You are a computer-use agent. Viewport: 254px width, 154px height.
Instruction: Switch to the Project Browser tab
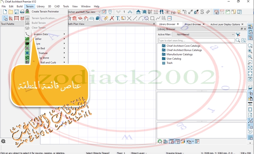[x=193, y=24]
